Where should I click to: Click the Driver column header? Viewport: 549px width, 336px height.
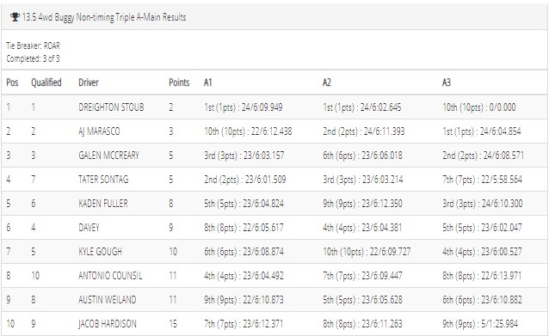(89, 82)
